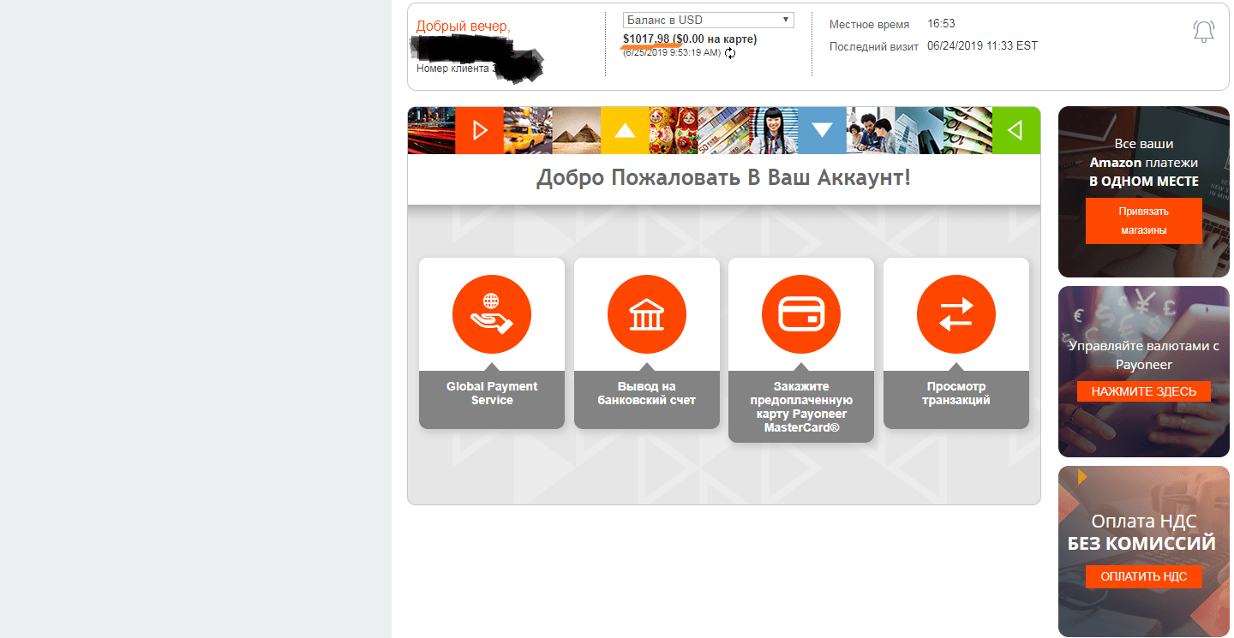Click the notification bell icon
The image size is (1234, 638).
point(1203,32)
